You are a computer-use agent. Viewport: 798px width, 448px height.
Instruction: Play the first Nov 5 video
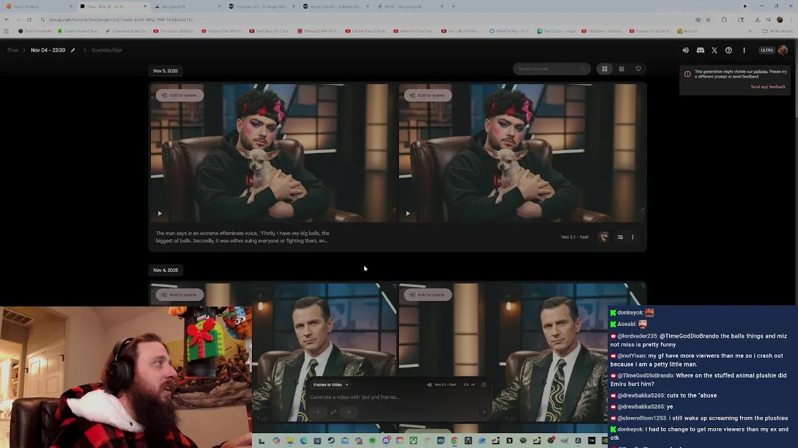click(160, 213)
